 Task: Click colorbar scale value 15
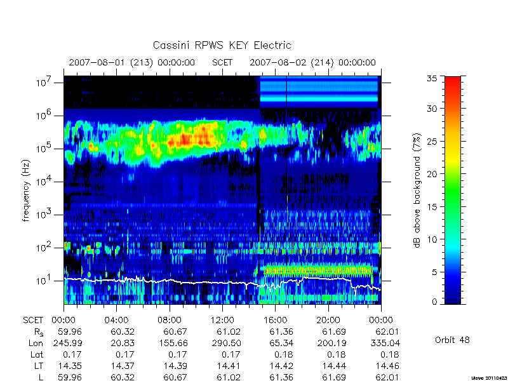(432, 207)
